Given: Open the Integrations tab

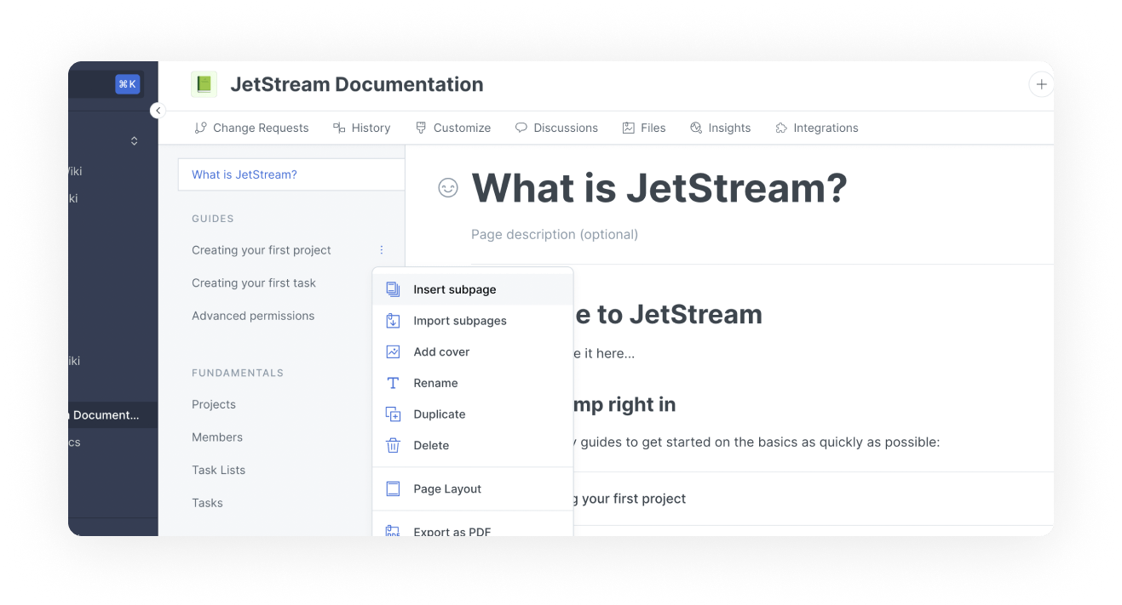Looking at the screenshot, I should click(816, 128).
